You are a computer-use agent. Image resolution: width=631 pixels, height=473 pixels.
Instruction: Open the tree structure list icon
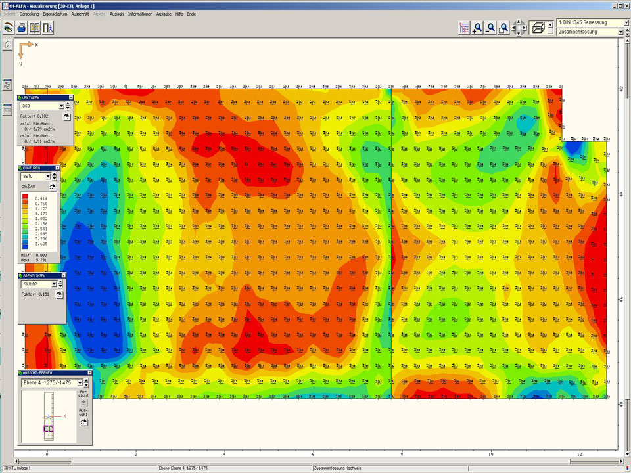(x=464, y=28)
